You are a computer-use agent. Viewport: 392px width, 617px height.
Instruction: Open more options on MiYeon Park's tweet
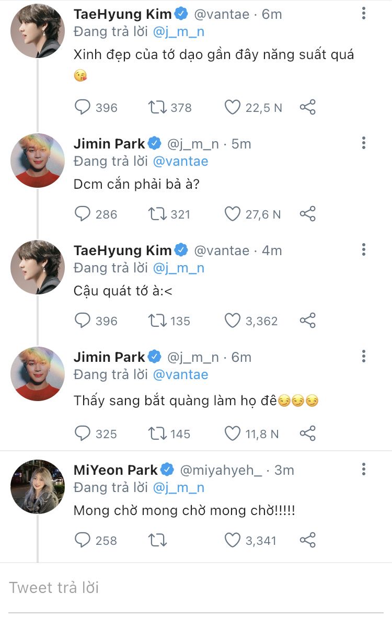[x=364, y=469]
